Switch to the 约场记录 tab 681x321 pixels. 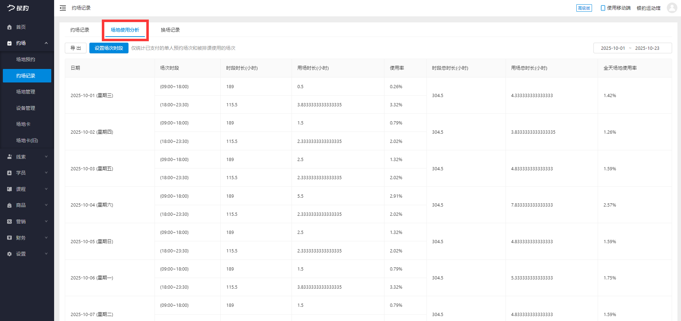(80, 30)
